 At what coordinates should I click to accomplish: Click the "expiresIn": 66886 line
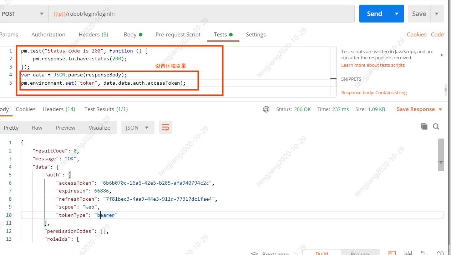[x=84, y=191]
